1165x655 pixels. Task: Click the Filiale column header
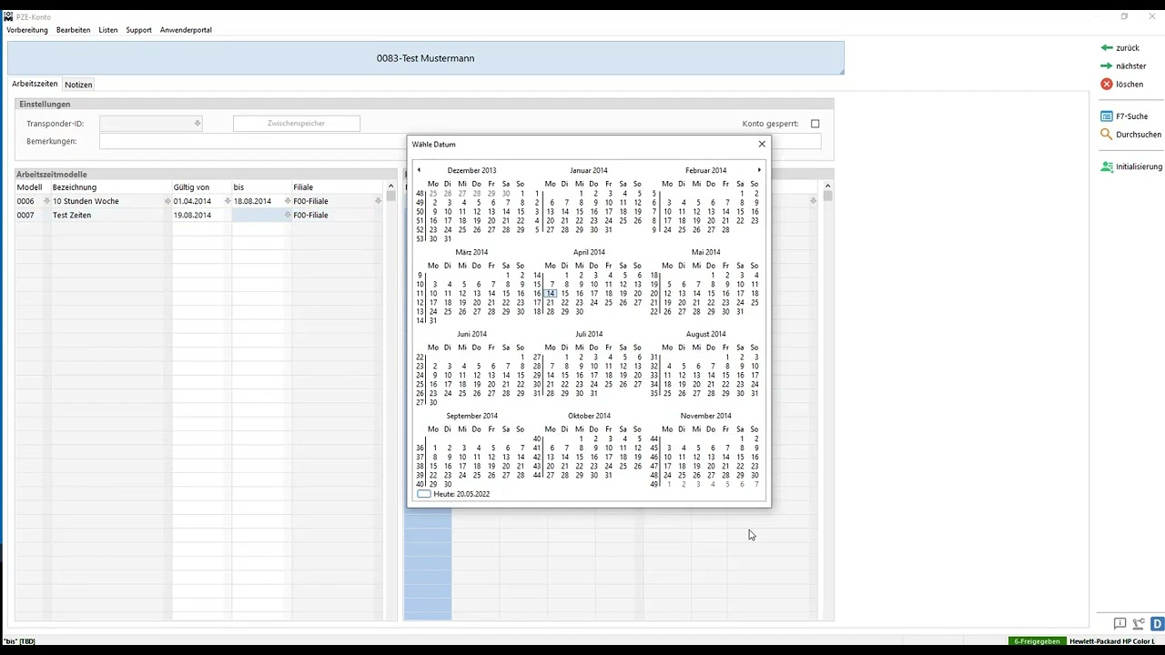click(303, 187)
